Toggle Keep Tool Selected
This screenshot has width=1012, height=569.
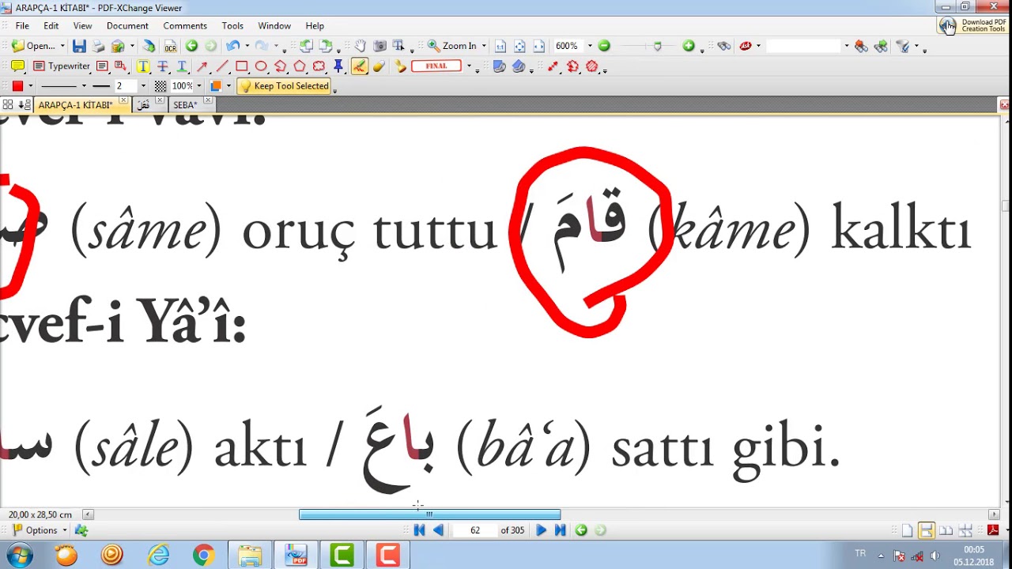tap(285, 85)
